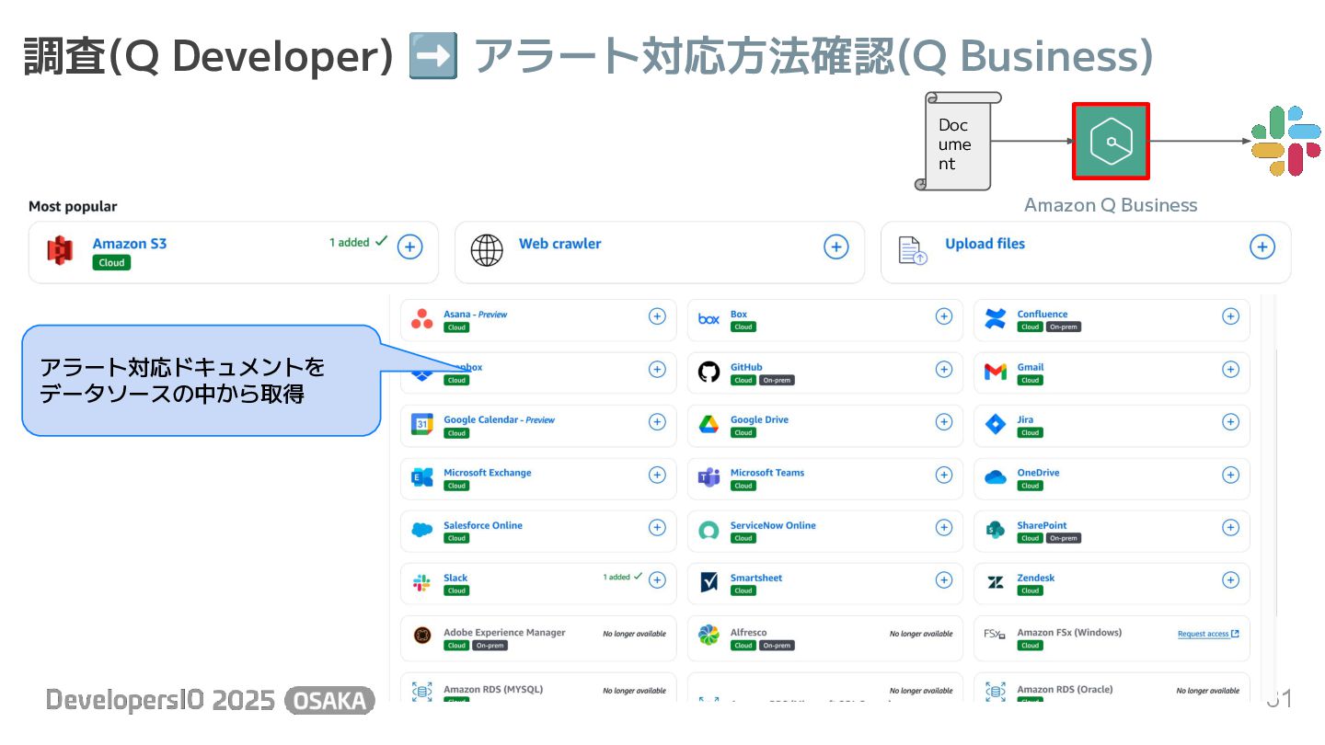Add ServiceNow Online with plus button
1325x745 pixels.
[944, 527]
